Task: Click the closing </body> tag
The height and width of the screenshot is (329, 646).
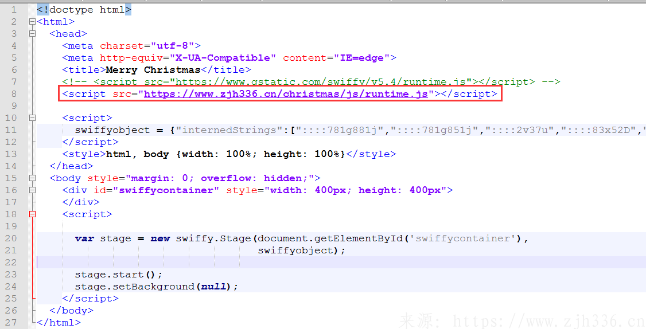Action: 71,311
